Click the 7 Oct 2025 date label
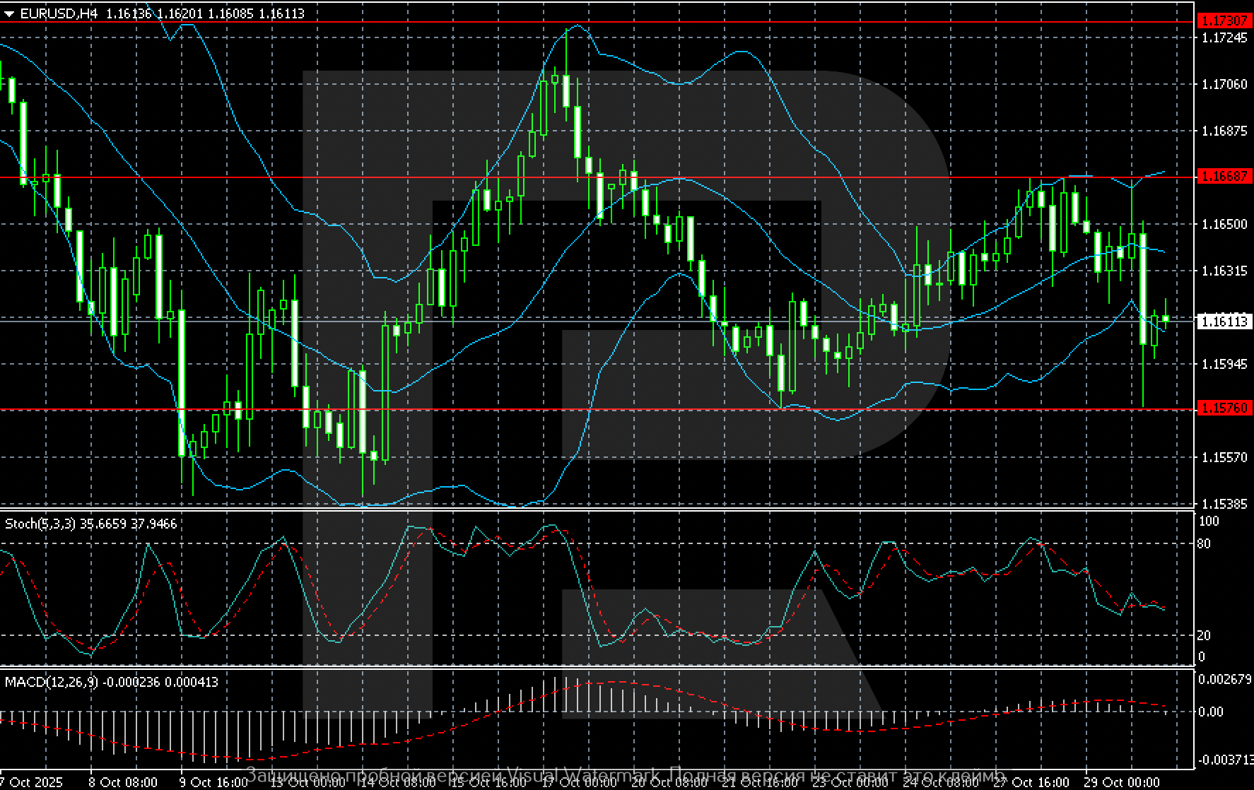 click(x=32, y=782)
